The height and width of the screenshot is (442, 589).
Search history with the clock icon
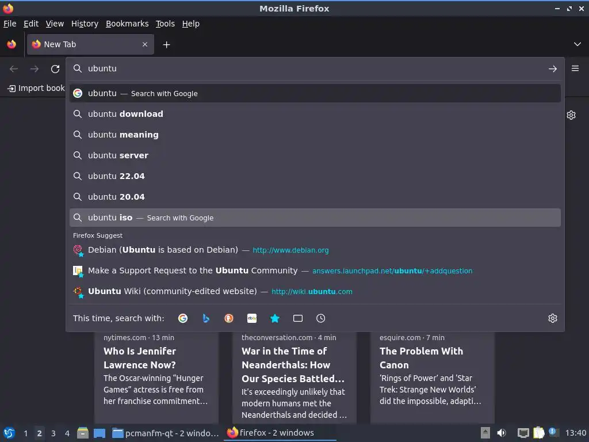pos(321,318)
